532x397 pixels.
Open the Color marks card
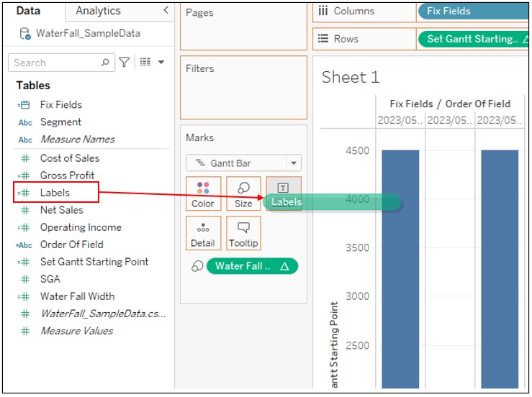point(203,193)
